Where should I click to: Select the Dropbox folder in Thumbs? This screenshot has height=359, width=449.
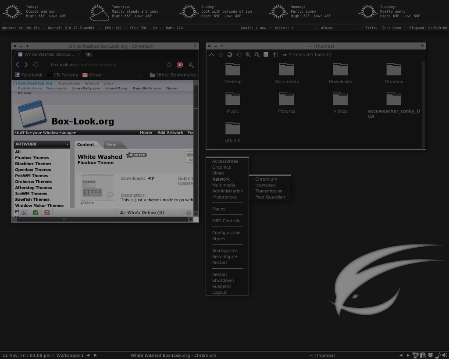(x=394, y=74)
